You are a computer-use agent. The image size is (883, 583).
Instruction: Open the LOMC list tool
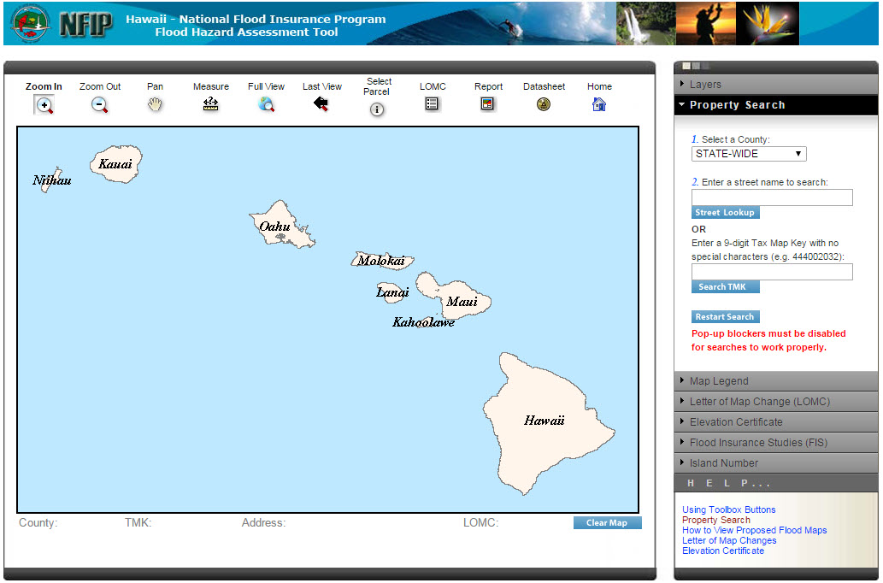coord(432,103)
